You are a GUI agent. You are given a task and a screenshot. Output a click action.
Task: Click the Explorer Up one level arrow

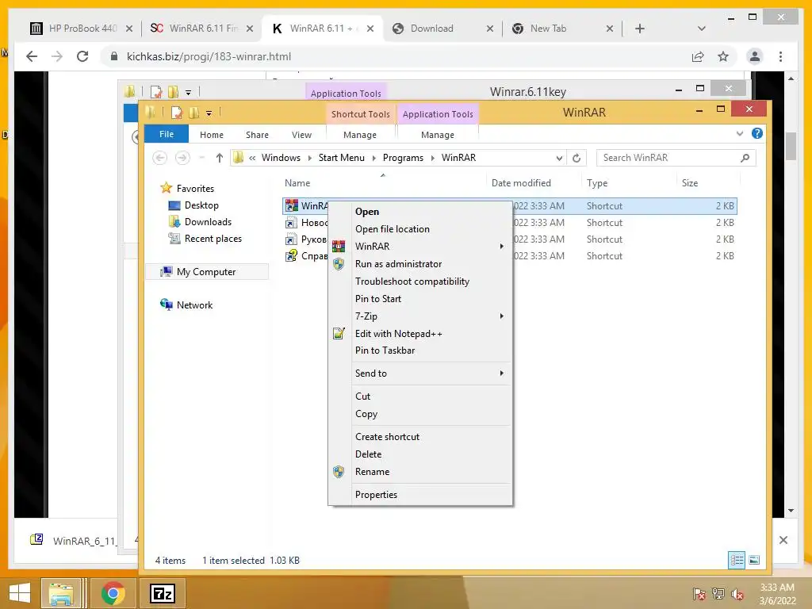pyautogui.click(x=220, y=158)
